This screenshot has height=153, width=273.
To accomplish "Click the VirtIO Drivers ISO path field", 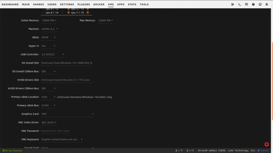I will click(x=67, y=80).
